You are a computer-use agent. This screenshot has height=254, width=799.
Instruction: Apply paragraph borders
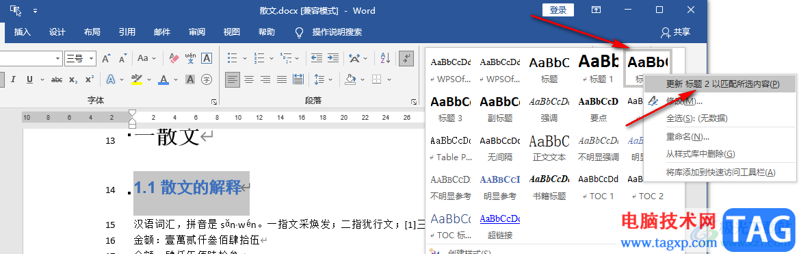point(376,79)
